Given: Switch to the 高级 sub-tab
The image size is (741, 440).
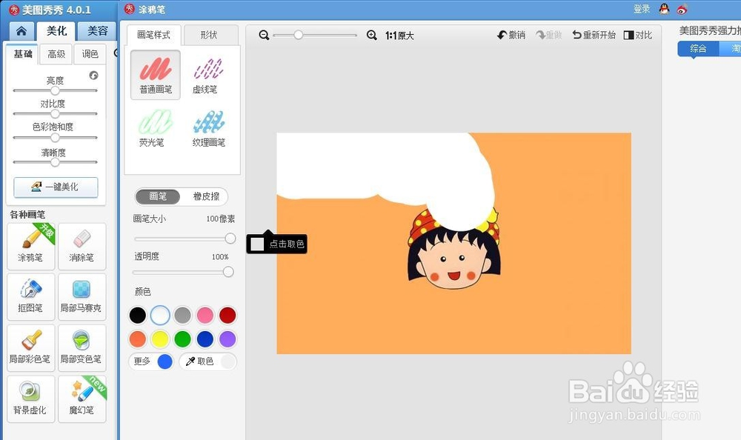Looking at the screenshot, I should pos(56,54).
